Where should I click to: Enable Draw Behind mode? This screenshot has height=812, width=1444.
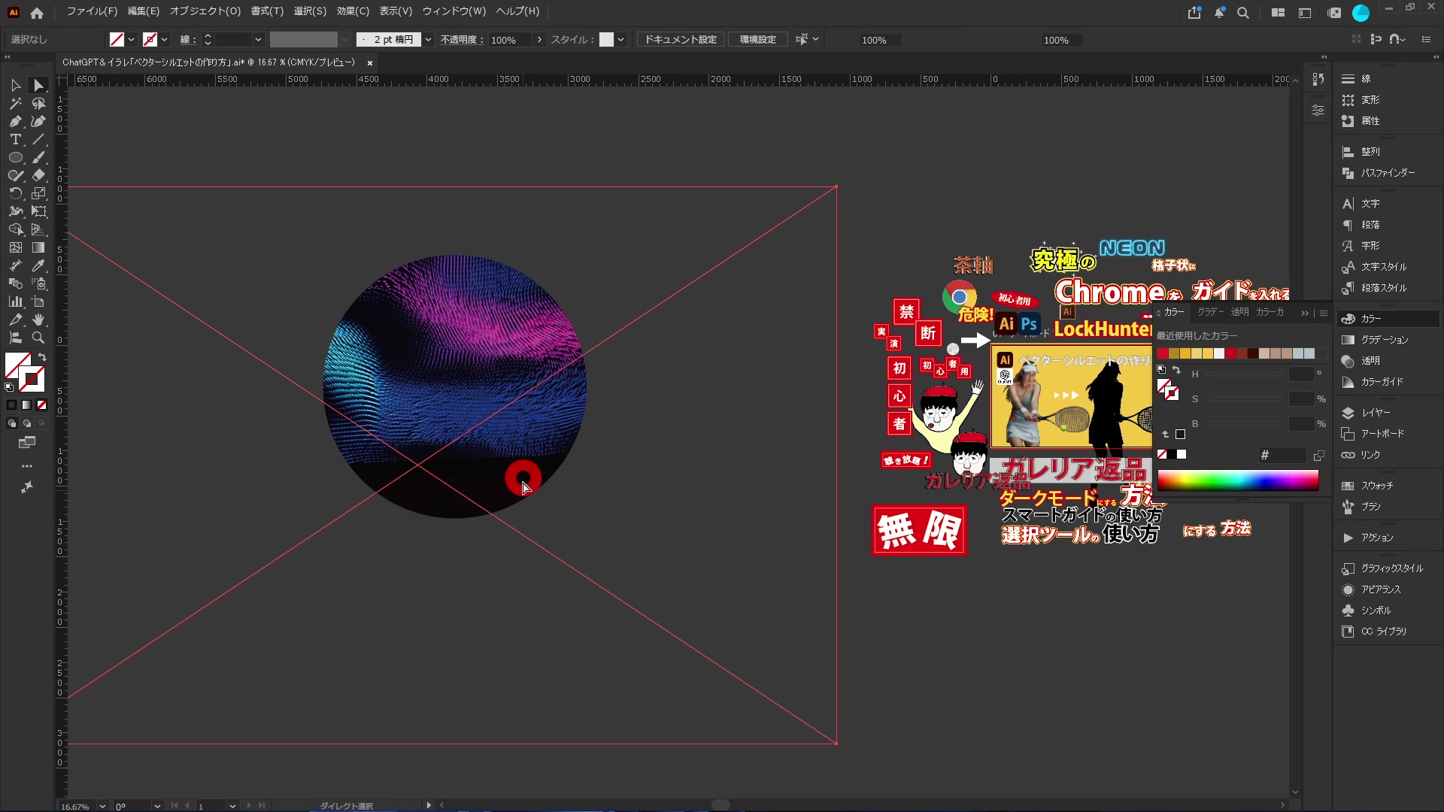(x=26, y=423)
